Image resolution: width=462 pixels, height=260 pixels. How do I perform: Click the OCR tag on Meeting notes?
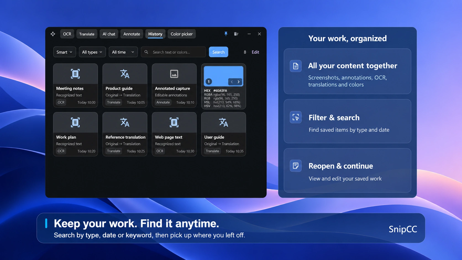[61, 102]
